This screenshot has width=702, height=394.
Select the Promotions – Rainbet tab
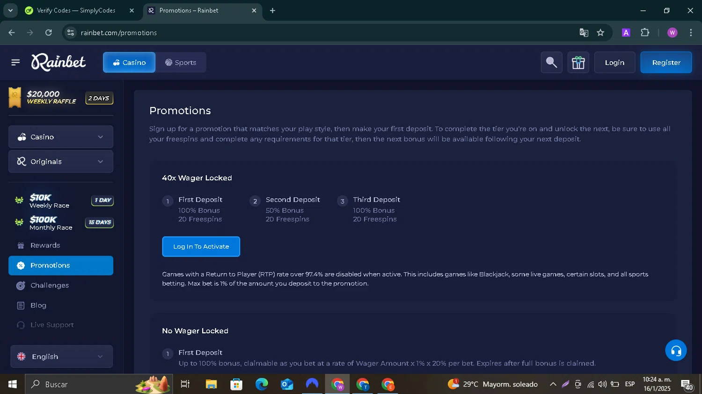tap(202, 10)
